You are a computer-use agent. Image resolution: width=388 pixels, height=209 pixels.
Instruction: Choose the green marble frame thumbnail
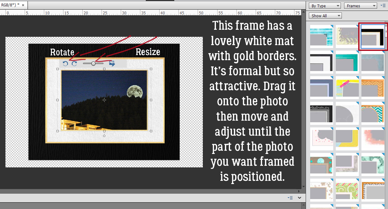click(373, 165)
